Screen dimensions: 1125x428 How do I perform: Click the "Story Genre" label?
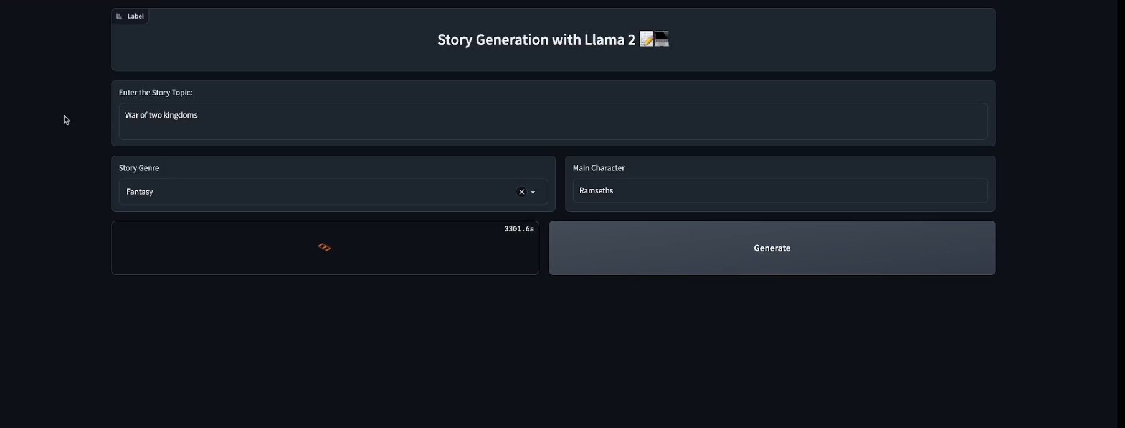click(139, 168)
